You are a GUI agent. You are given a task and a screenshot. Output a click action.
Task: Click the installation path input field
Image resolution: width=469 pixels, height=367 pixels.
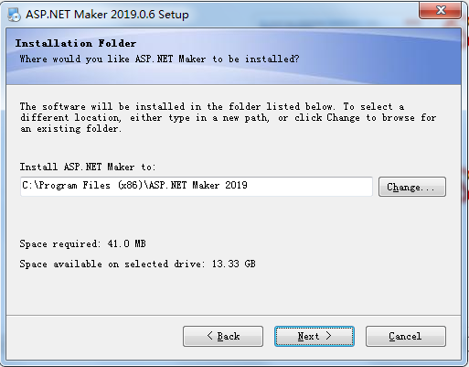coord(197,186)
